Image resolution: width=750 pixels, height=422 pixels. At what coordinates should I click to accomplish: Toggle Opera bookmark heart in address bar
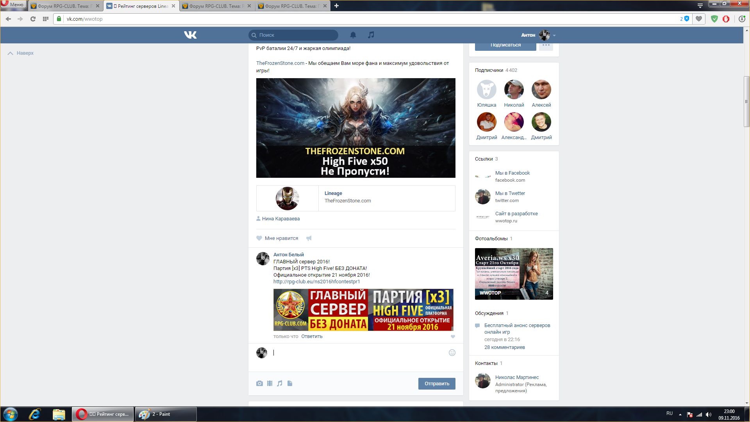(x=699, y=19)
